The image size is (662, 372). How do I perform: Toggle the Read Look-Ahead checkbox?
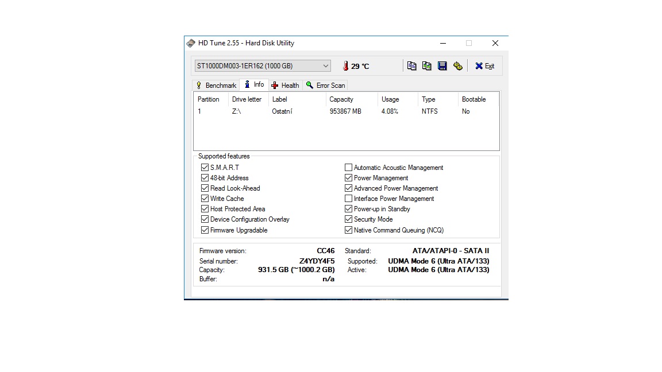[x=205, y=188]
